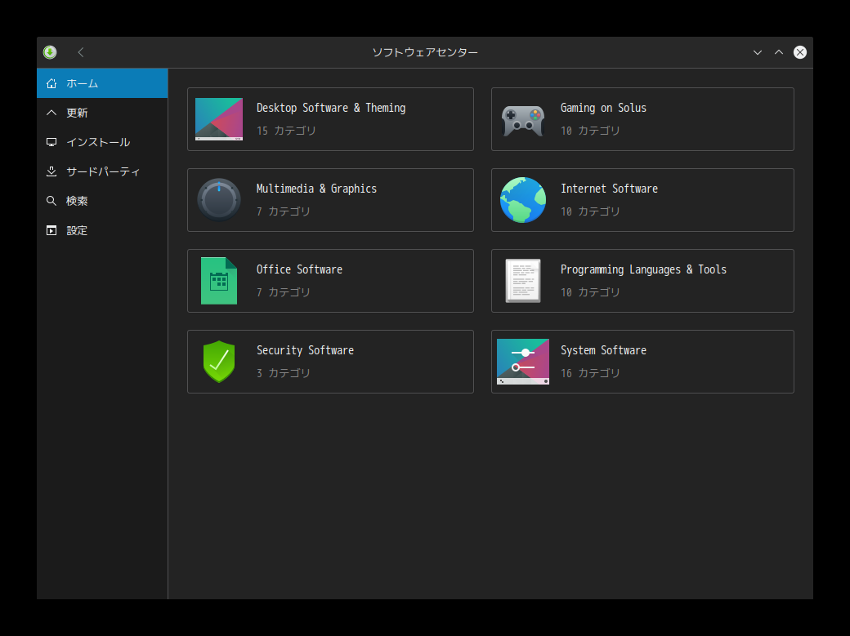Viewport: 850px width, 636px height.
Task: Click the download icon beside サードパーティ
Action: [51, 171]
